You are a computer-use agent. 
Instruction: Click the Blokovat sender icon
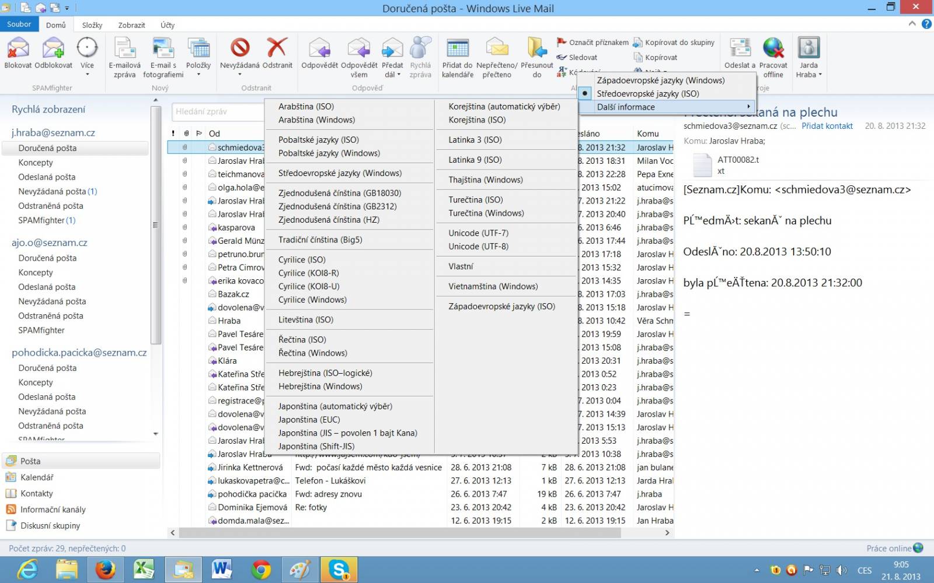coord(18,48)
